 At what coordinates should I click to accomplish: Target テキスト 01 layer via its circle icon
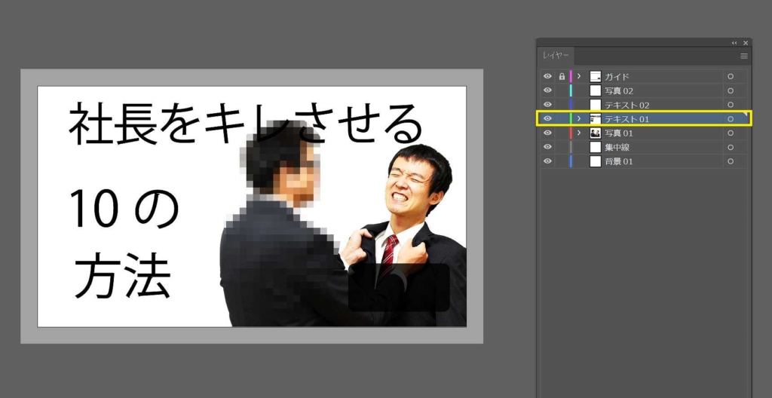731,118
